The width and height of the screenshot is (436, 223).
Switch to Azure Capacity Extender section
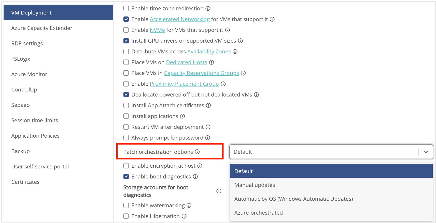click(42, 28)
